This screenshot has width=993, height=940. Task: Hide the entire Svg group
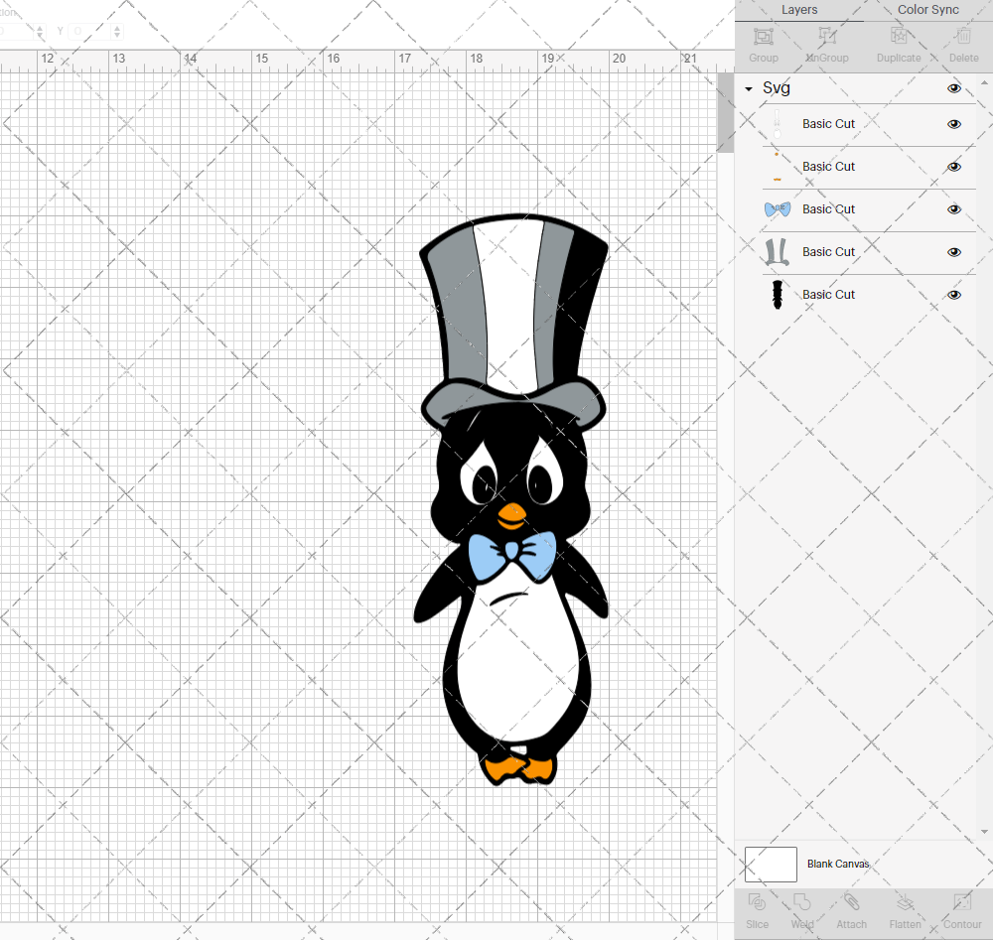click(x=953, y=88)
